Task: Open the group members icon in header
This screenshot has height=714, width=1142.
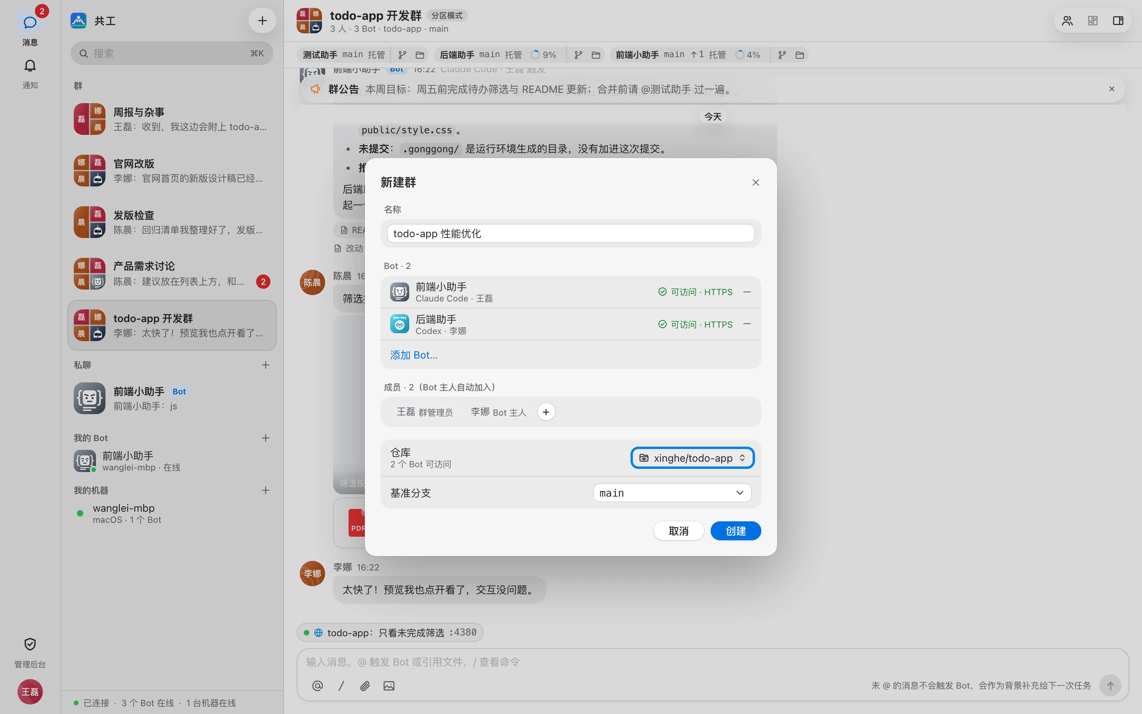Action: click(x=1067, y=21)
